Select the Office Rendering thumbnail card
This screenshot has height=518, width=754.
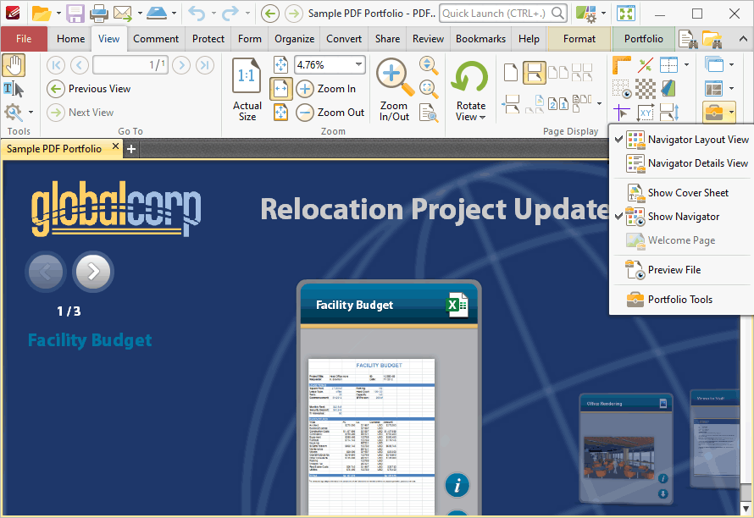[x=625, y=448]
